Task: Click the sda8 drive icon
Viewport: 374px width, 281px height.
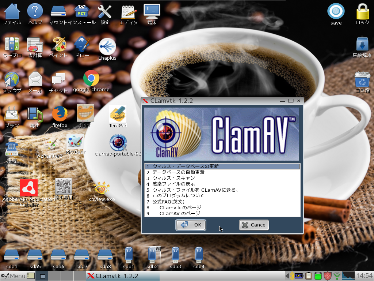Action: [x=105, y=255]
